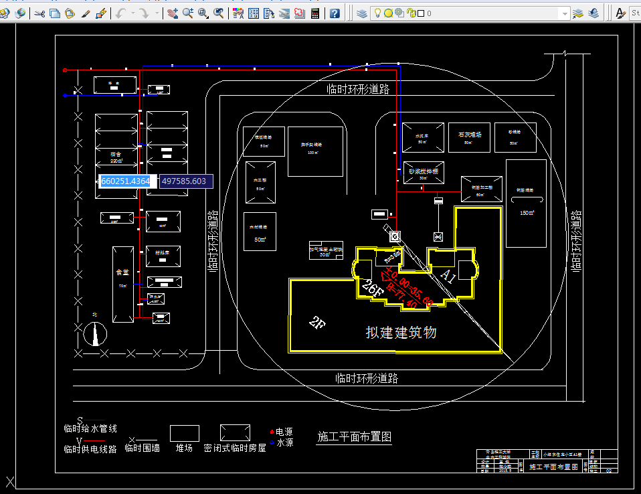Select the Match Properties brush tool
This screenshot has height=494, width=641.
click(86, 12)
